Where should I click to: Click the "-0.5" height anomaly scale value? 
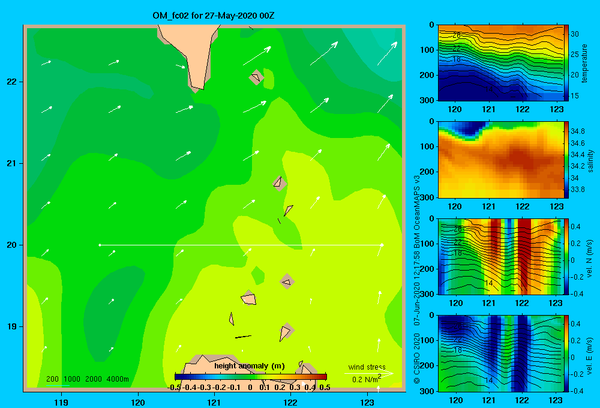click(x=174, y=388)
